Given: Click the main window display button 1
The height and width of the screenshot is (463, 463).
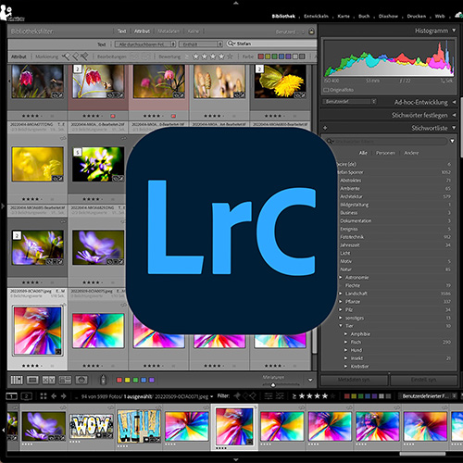Looking at the screenshot, I should (12, 396).
